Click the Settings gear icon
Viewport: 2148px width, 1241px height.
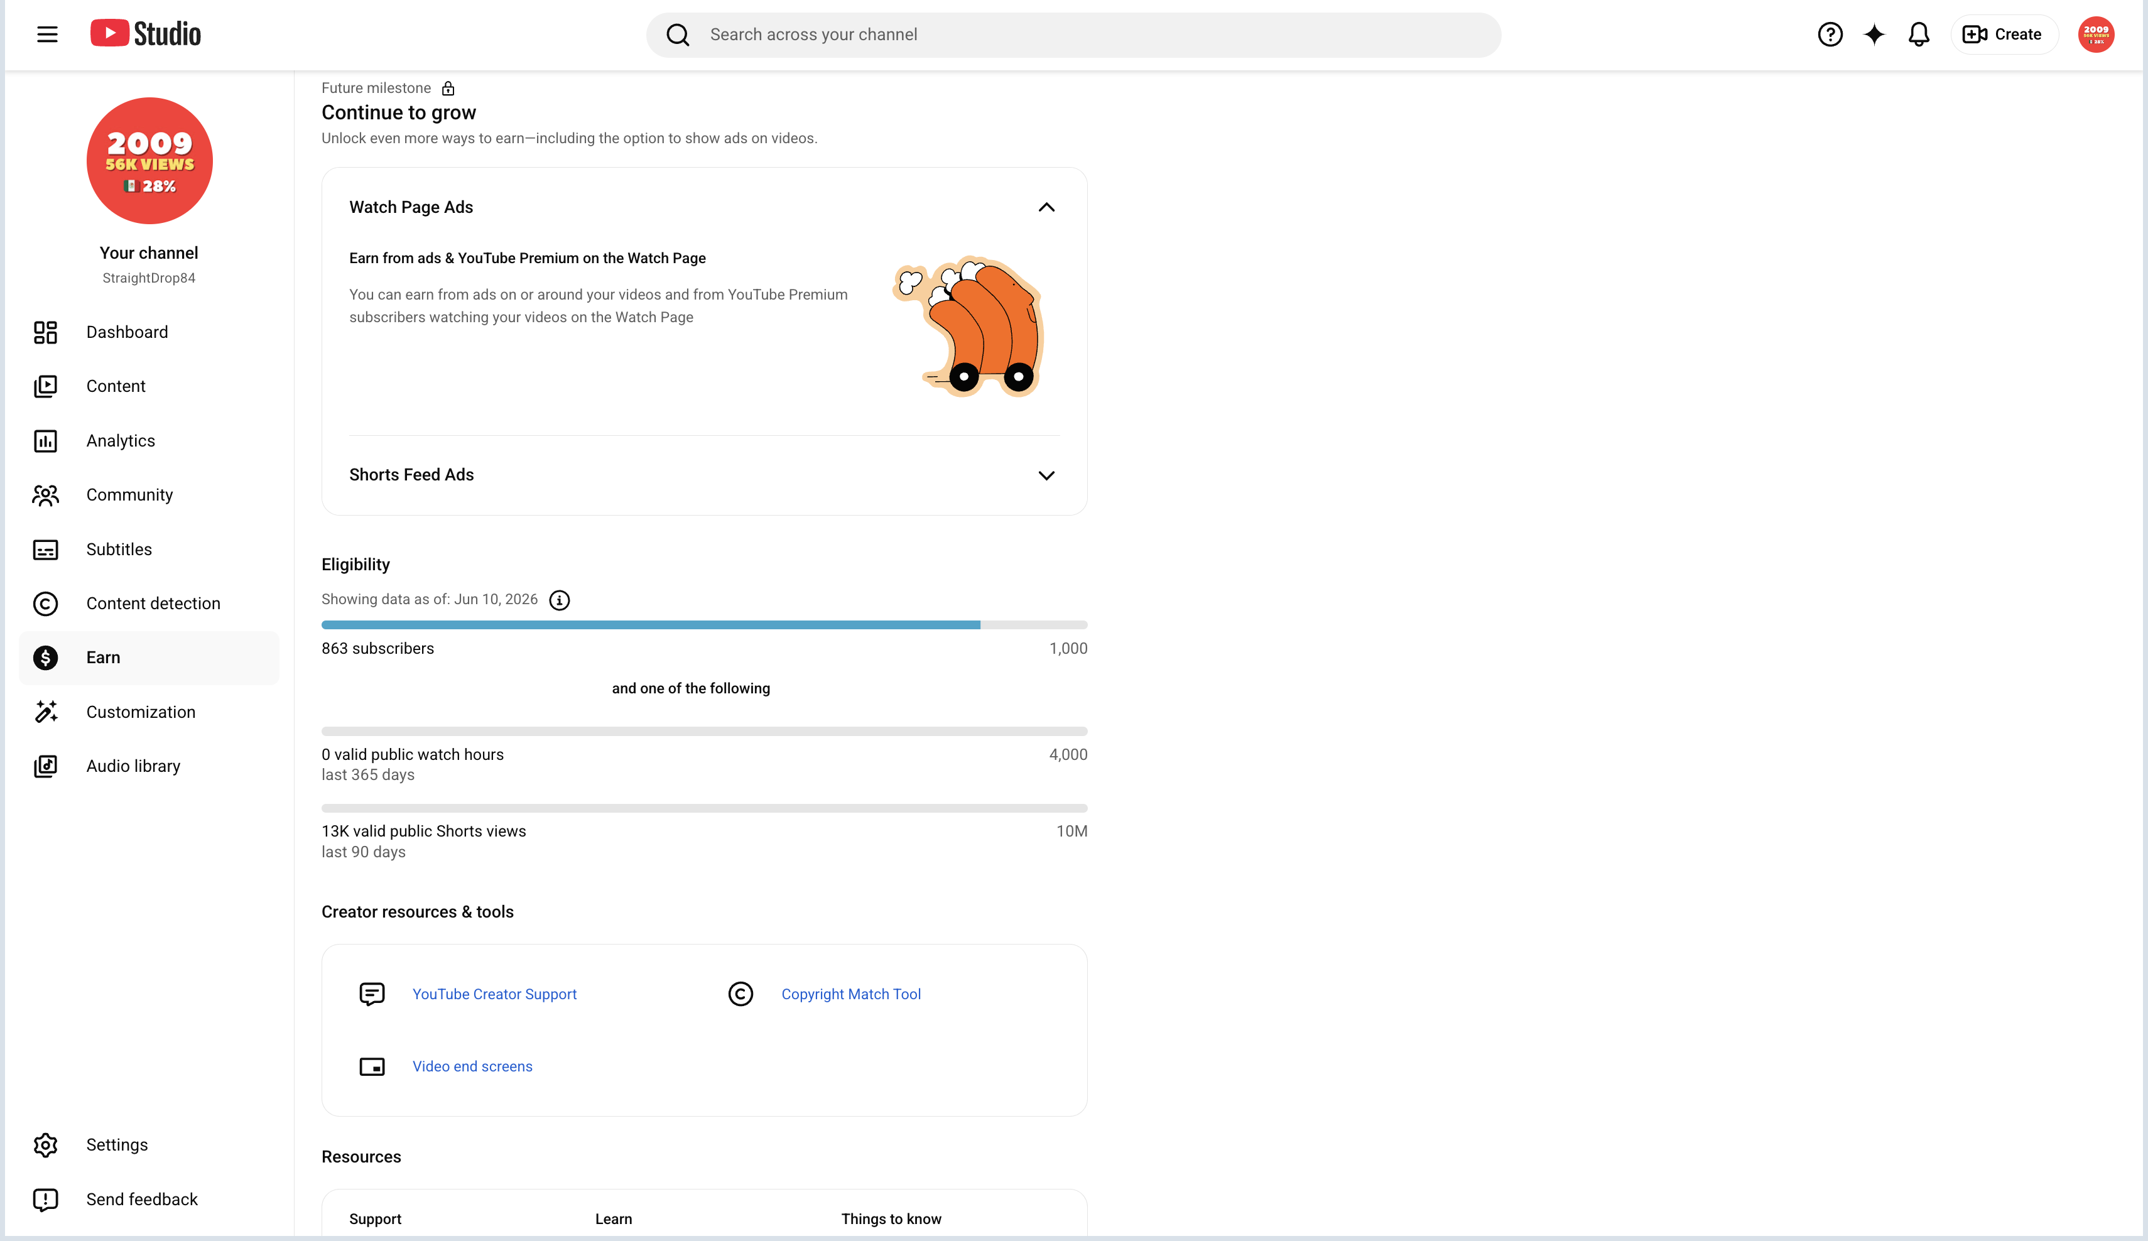coord(45,1145)
